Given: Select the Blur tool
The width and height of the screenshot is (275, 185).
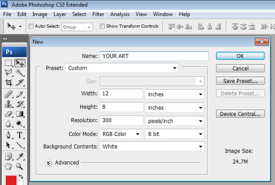Looking at the screenshot, I should (8, 123).
